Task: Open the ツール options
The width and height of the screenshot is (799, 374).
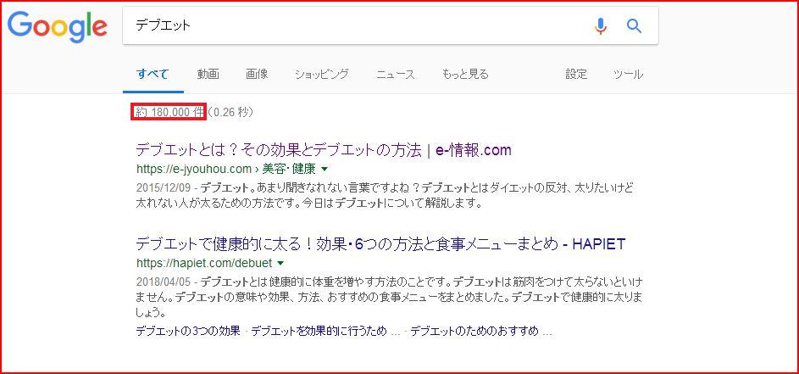Action: (x=629, y=75)
